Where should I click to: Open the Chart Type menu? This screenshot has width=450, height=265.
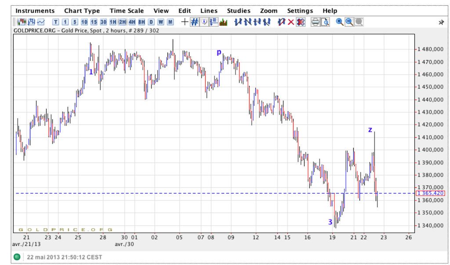(x=82, y=11)
